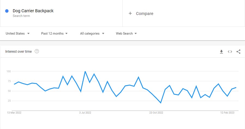Expand the Past 12 months dropdown

click(54, 34)
